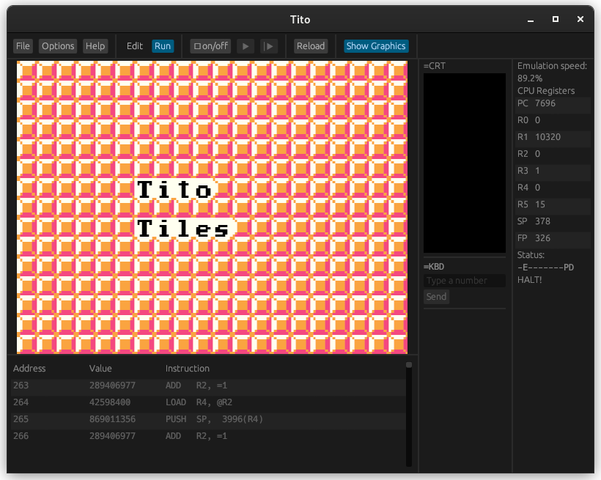
Task: Click the R1 register showing 10320
Action: pyautogui.click(x=553, y=136)
